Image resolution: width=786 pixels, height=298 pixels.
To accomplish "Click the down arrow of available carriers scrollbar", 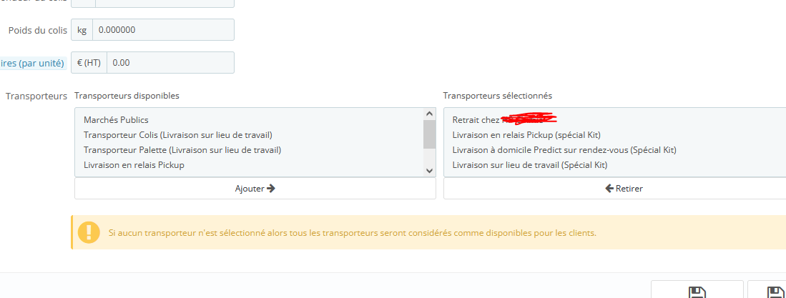I will pyautogui.click(x=429, y=171).
